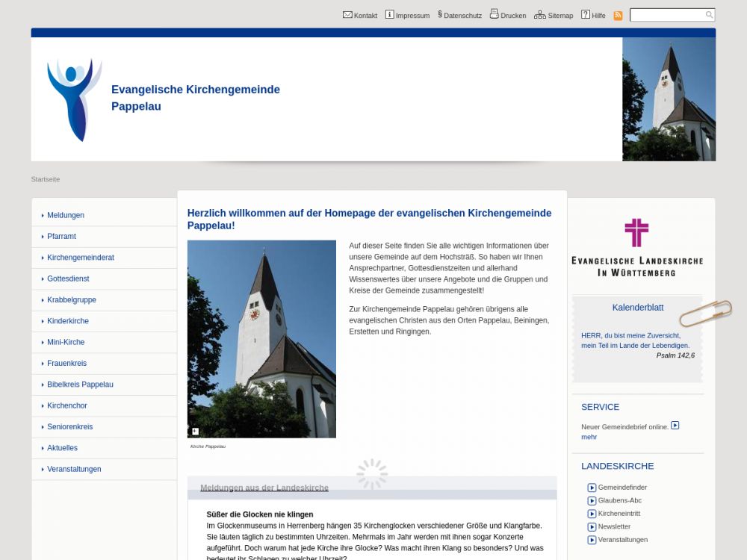Click the blue figure church logo
The width and height of the screenshot is (747, 560).
pyautogui.click(x=74, y=99)
